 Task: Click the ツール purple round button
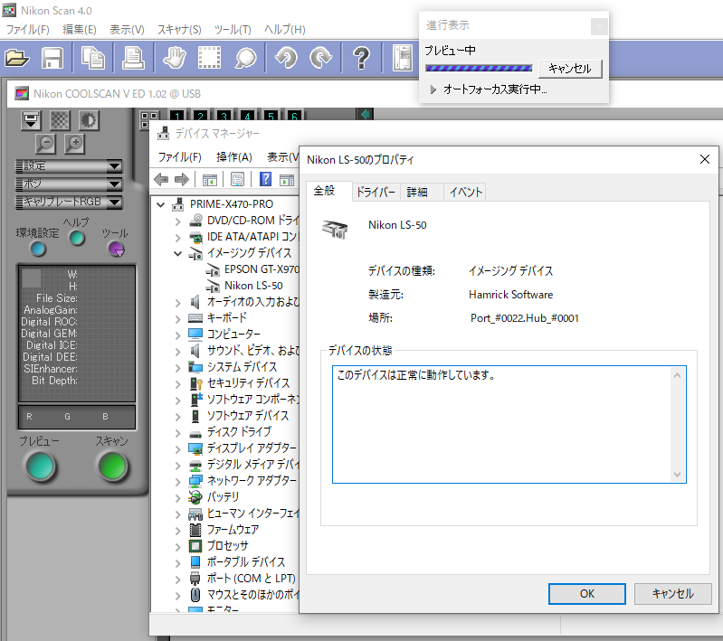(116, 249)
